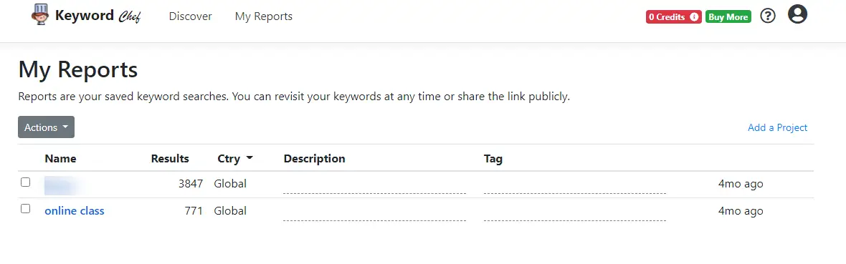Click the Buy More button
The height and width of the screenshot is (264, 846).
pos(728,16)
